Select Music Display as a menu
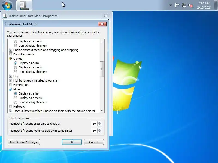The height and width of the screenshot is (163, 218). tap(16, 98)
